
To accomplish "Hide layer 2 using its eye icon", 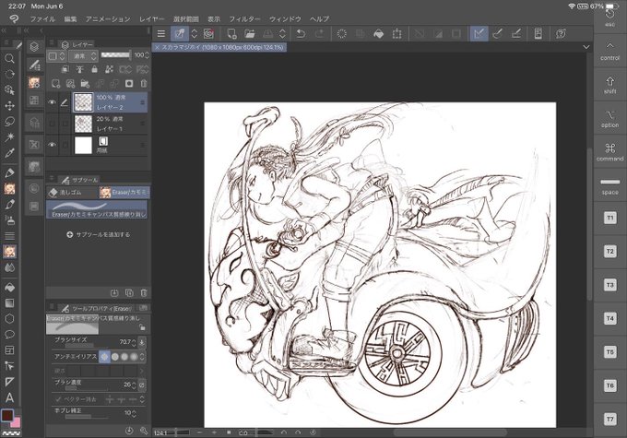I will [52, 102].
